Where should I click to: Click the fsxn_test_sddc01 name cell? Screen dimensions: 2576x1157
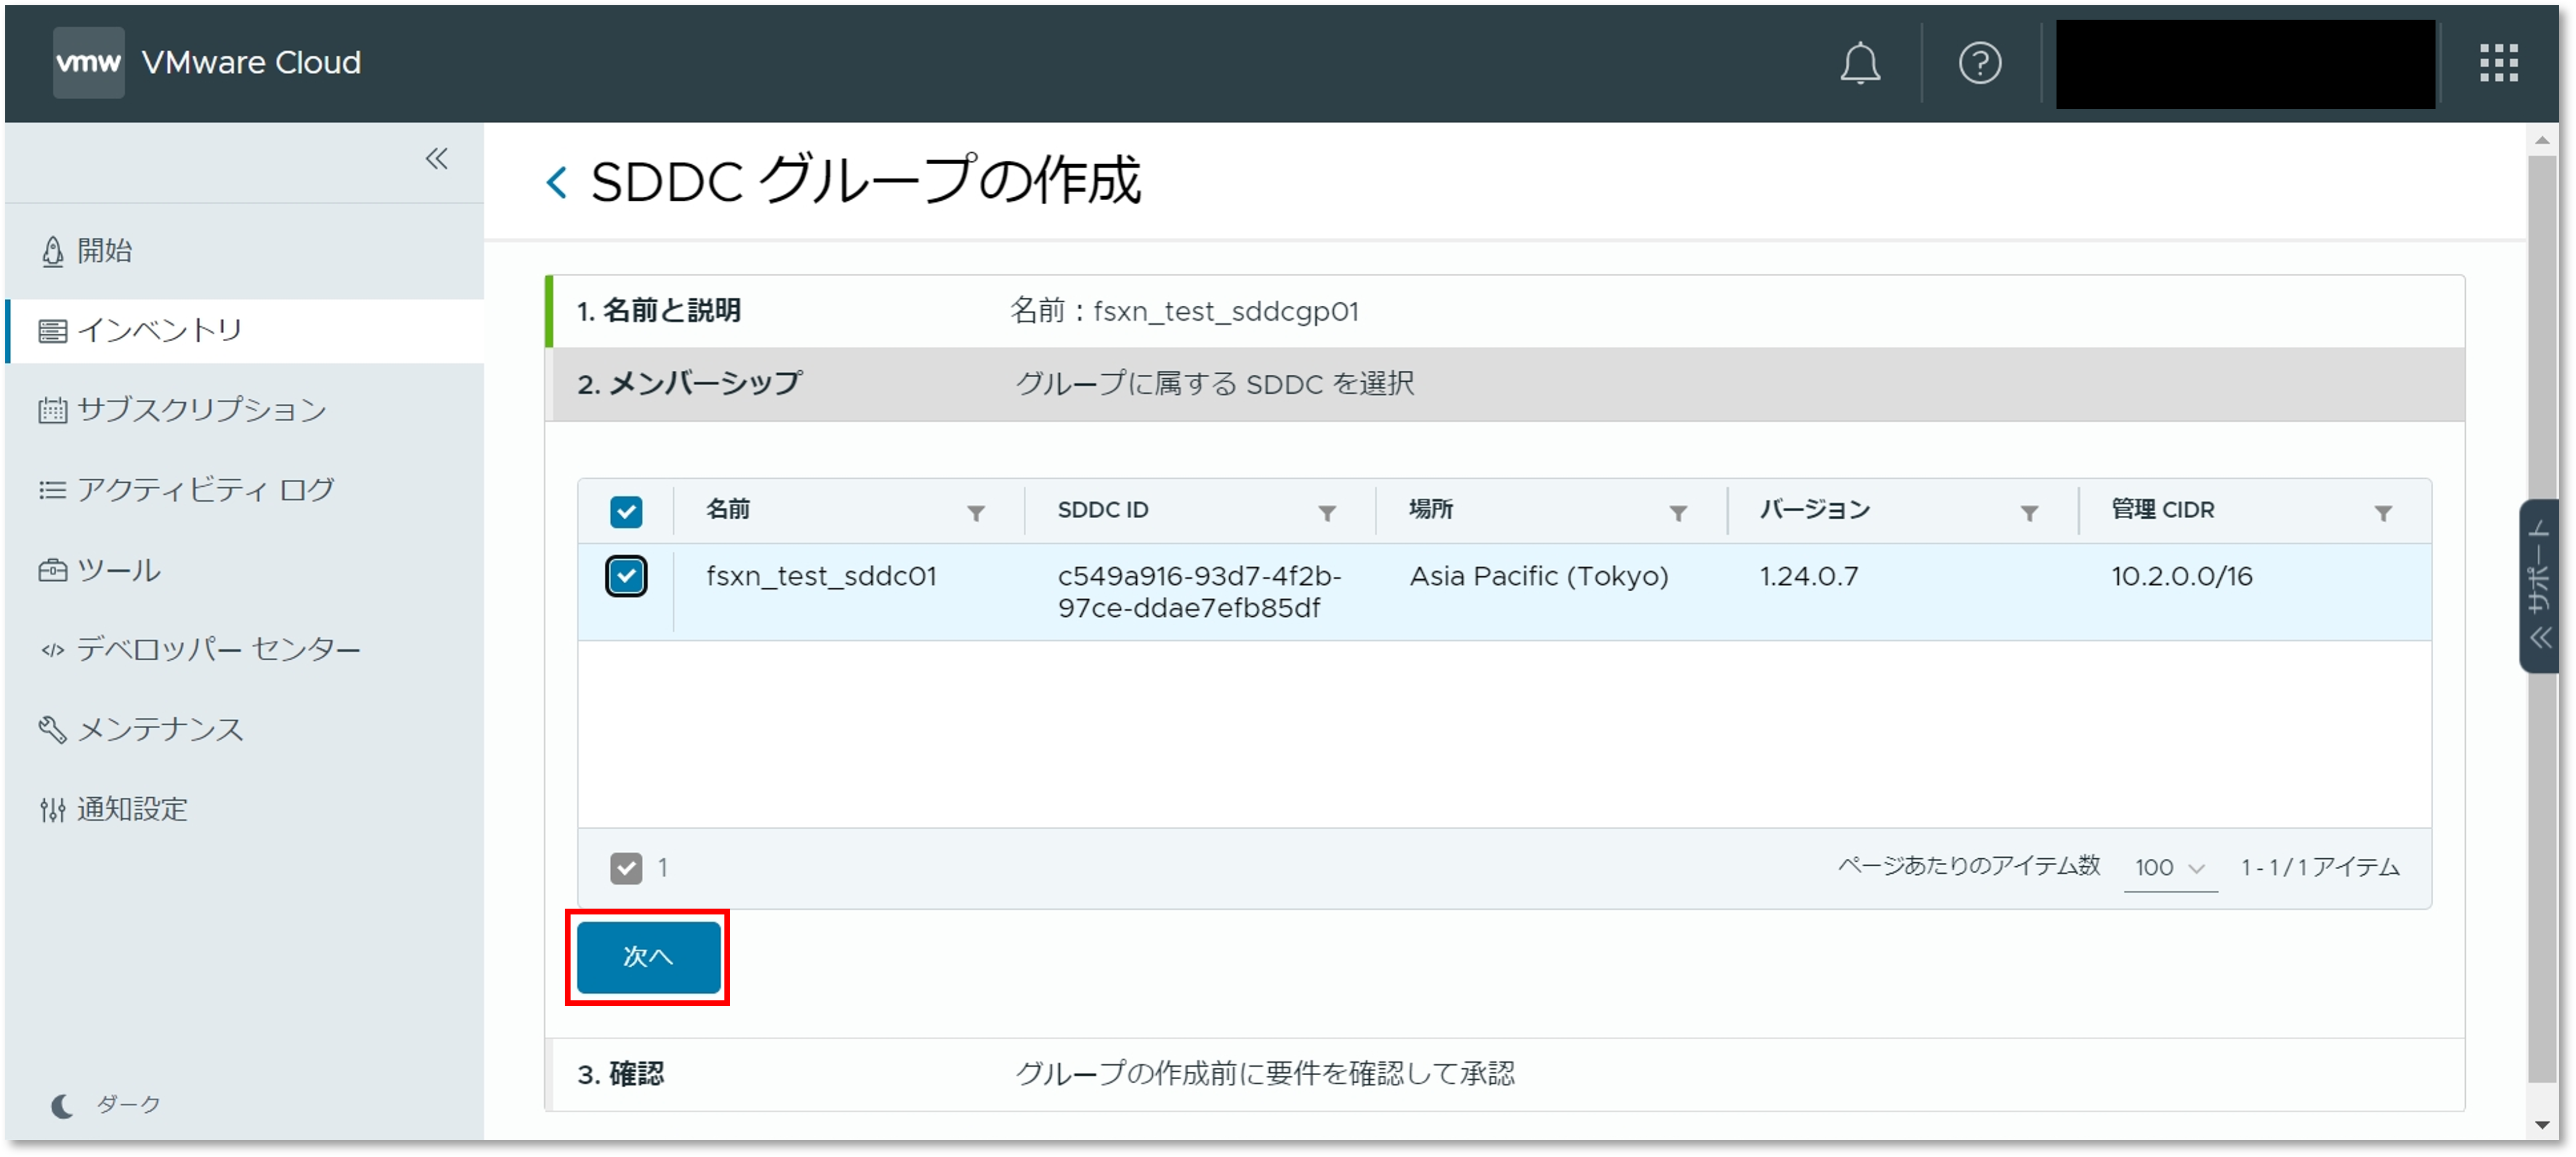point(821,576)
